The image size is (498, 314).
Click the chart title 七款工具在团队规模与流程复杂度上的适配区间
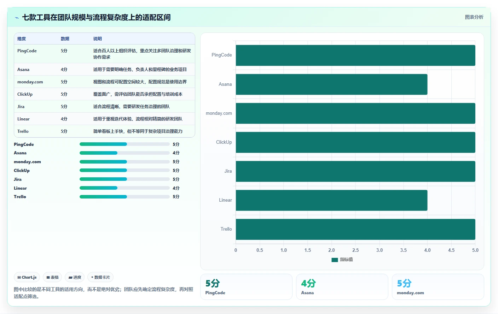coord(96,17)
